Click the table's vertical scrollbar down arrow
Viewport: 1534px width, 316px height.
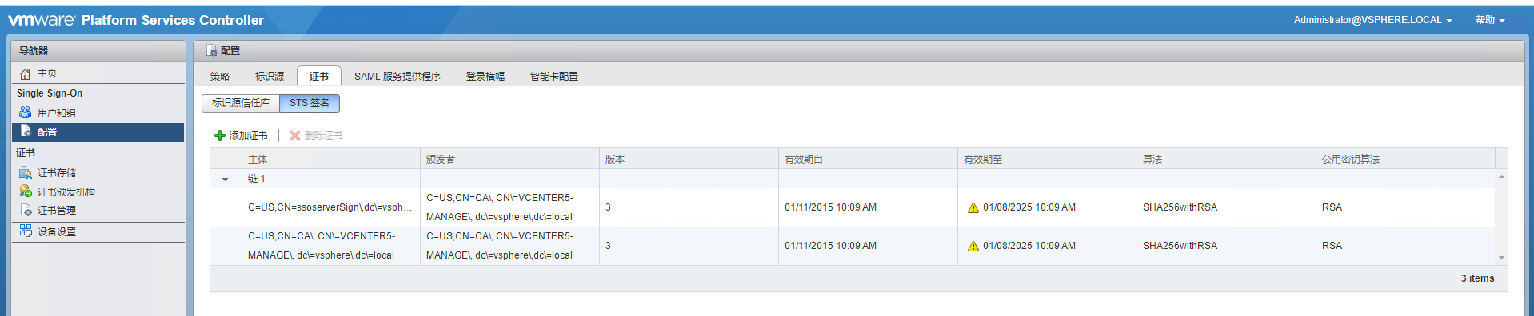click(x=1501, y=258)
